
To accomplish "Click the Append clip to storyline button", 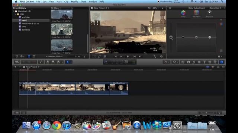I will (58, 62).
